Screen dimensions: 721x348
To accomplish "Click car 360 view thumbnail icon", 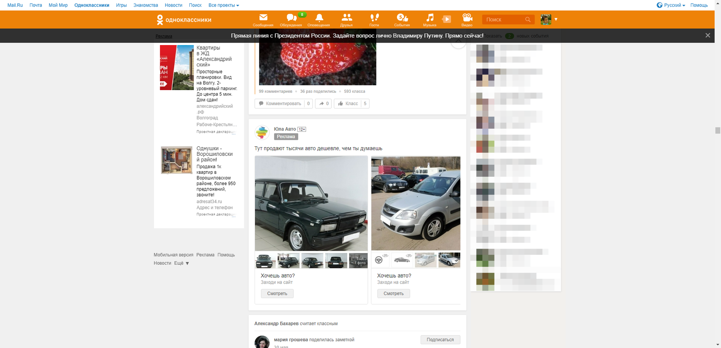I will click(403, 260).
